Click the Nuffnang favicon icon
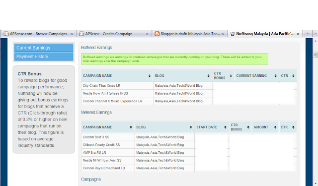318x186 pixels. 233,34
